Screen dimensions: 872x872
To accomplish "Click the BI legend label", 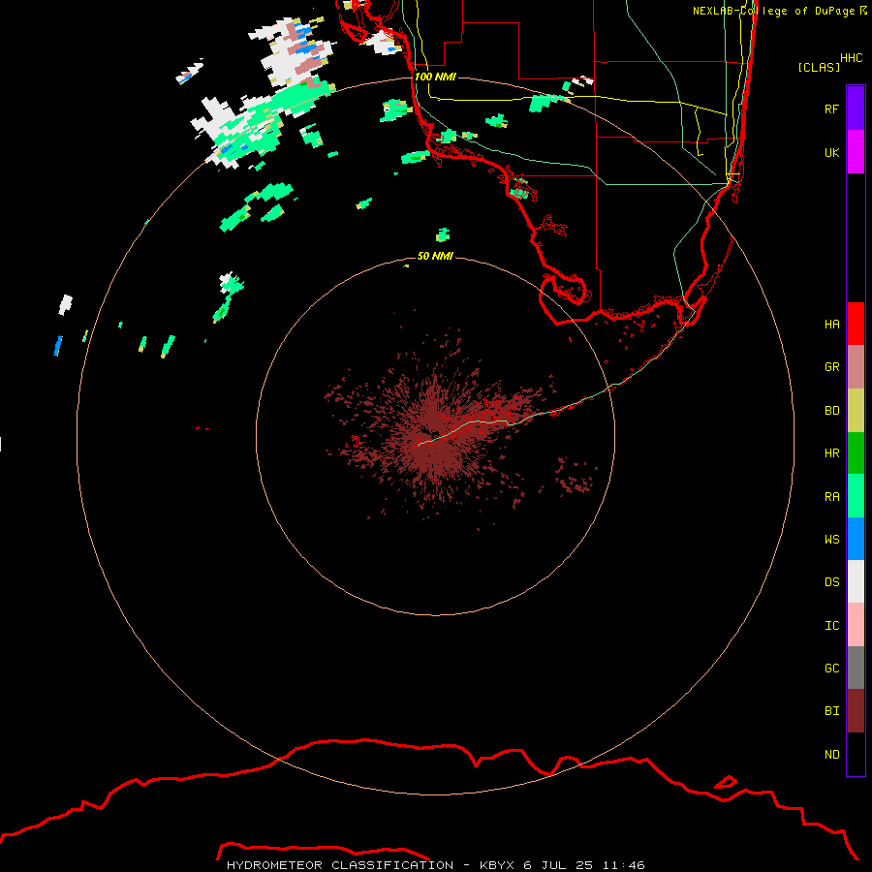I will coord(831,711).
